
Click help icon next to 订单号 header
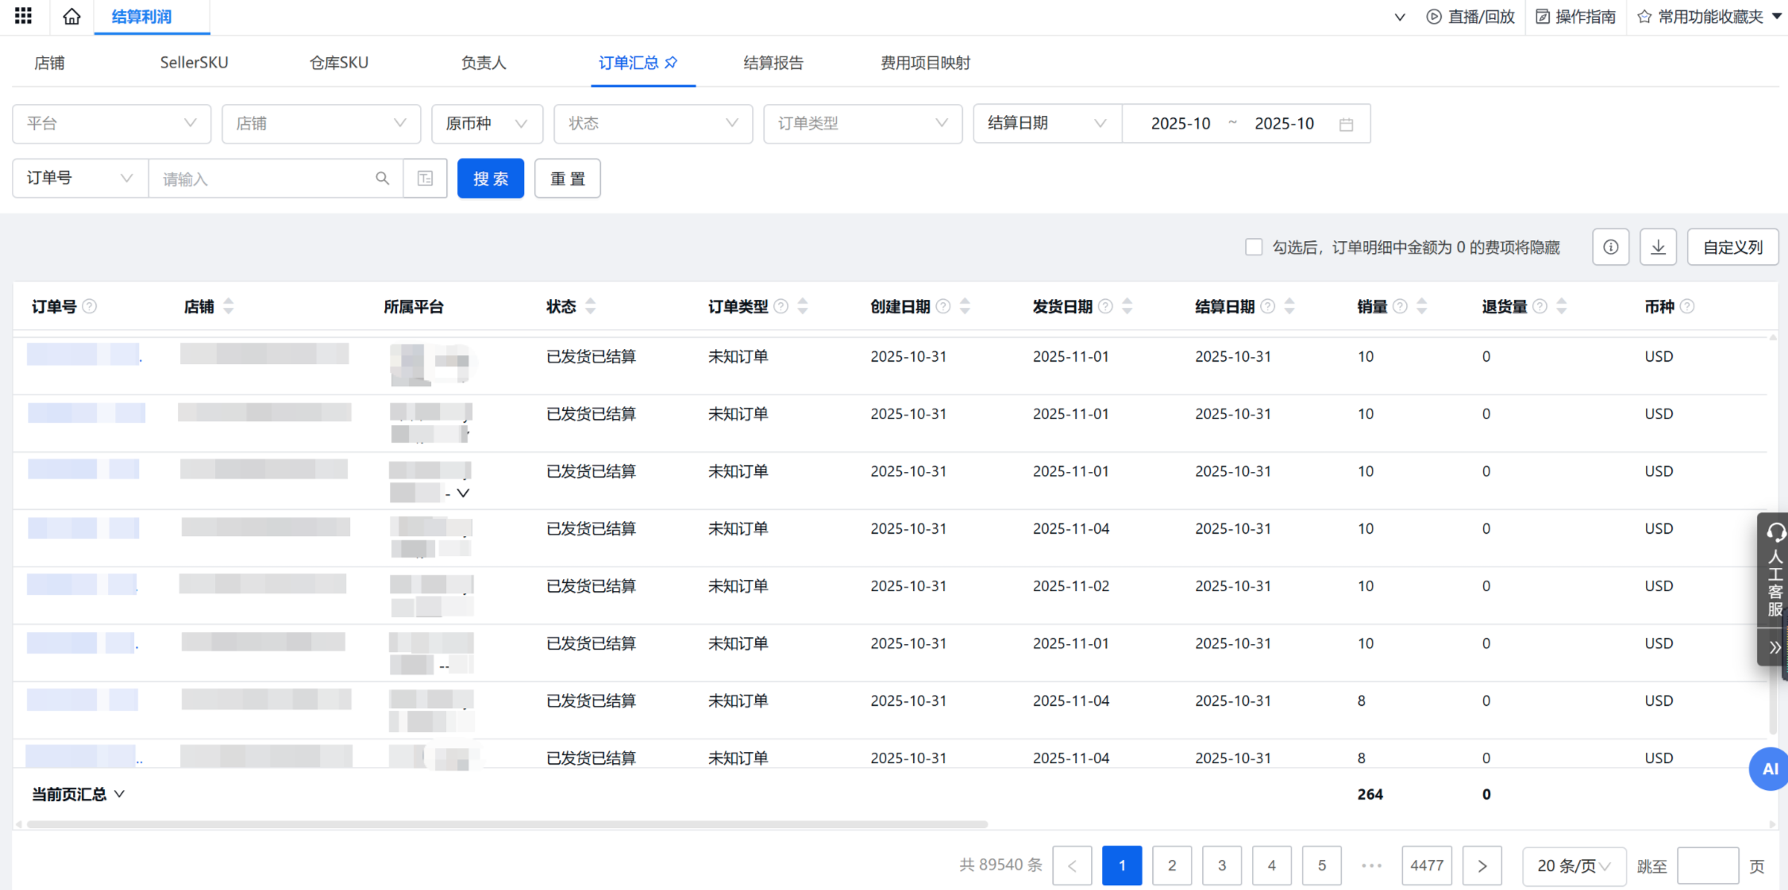coord(90,306)
